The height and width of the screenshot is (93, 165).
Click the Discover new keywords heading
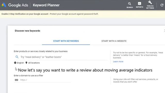(x=28, y=31)
